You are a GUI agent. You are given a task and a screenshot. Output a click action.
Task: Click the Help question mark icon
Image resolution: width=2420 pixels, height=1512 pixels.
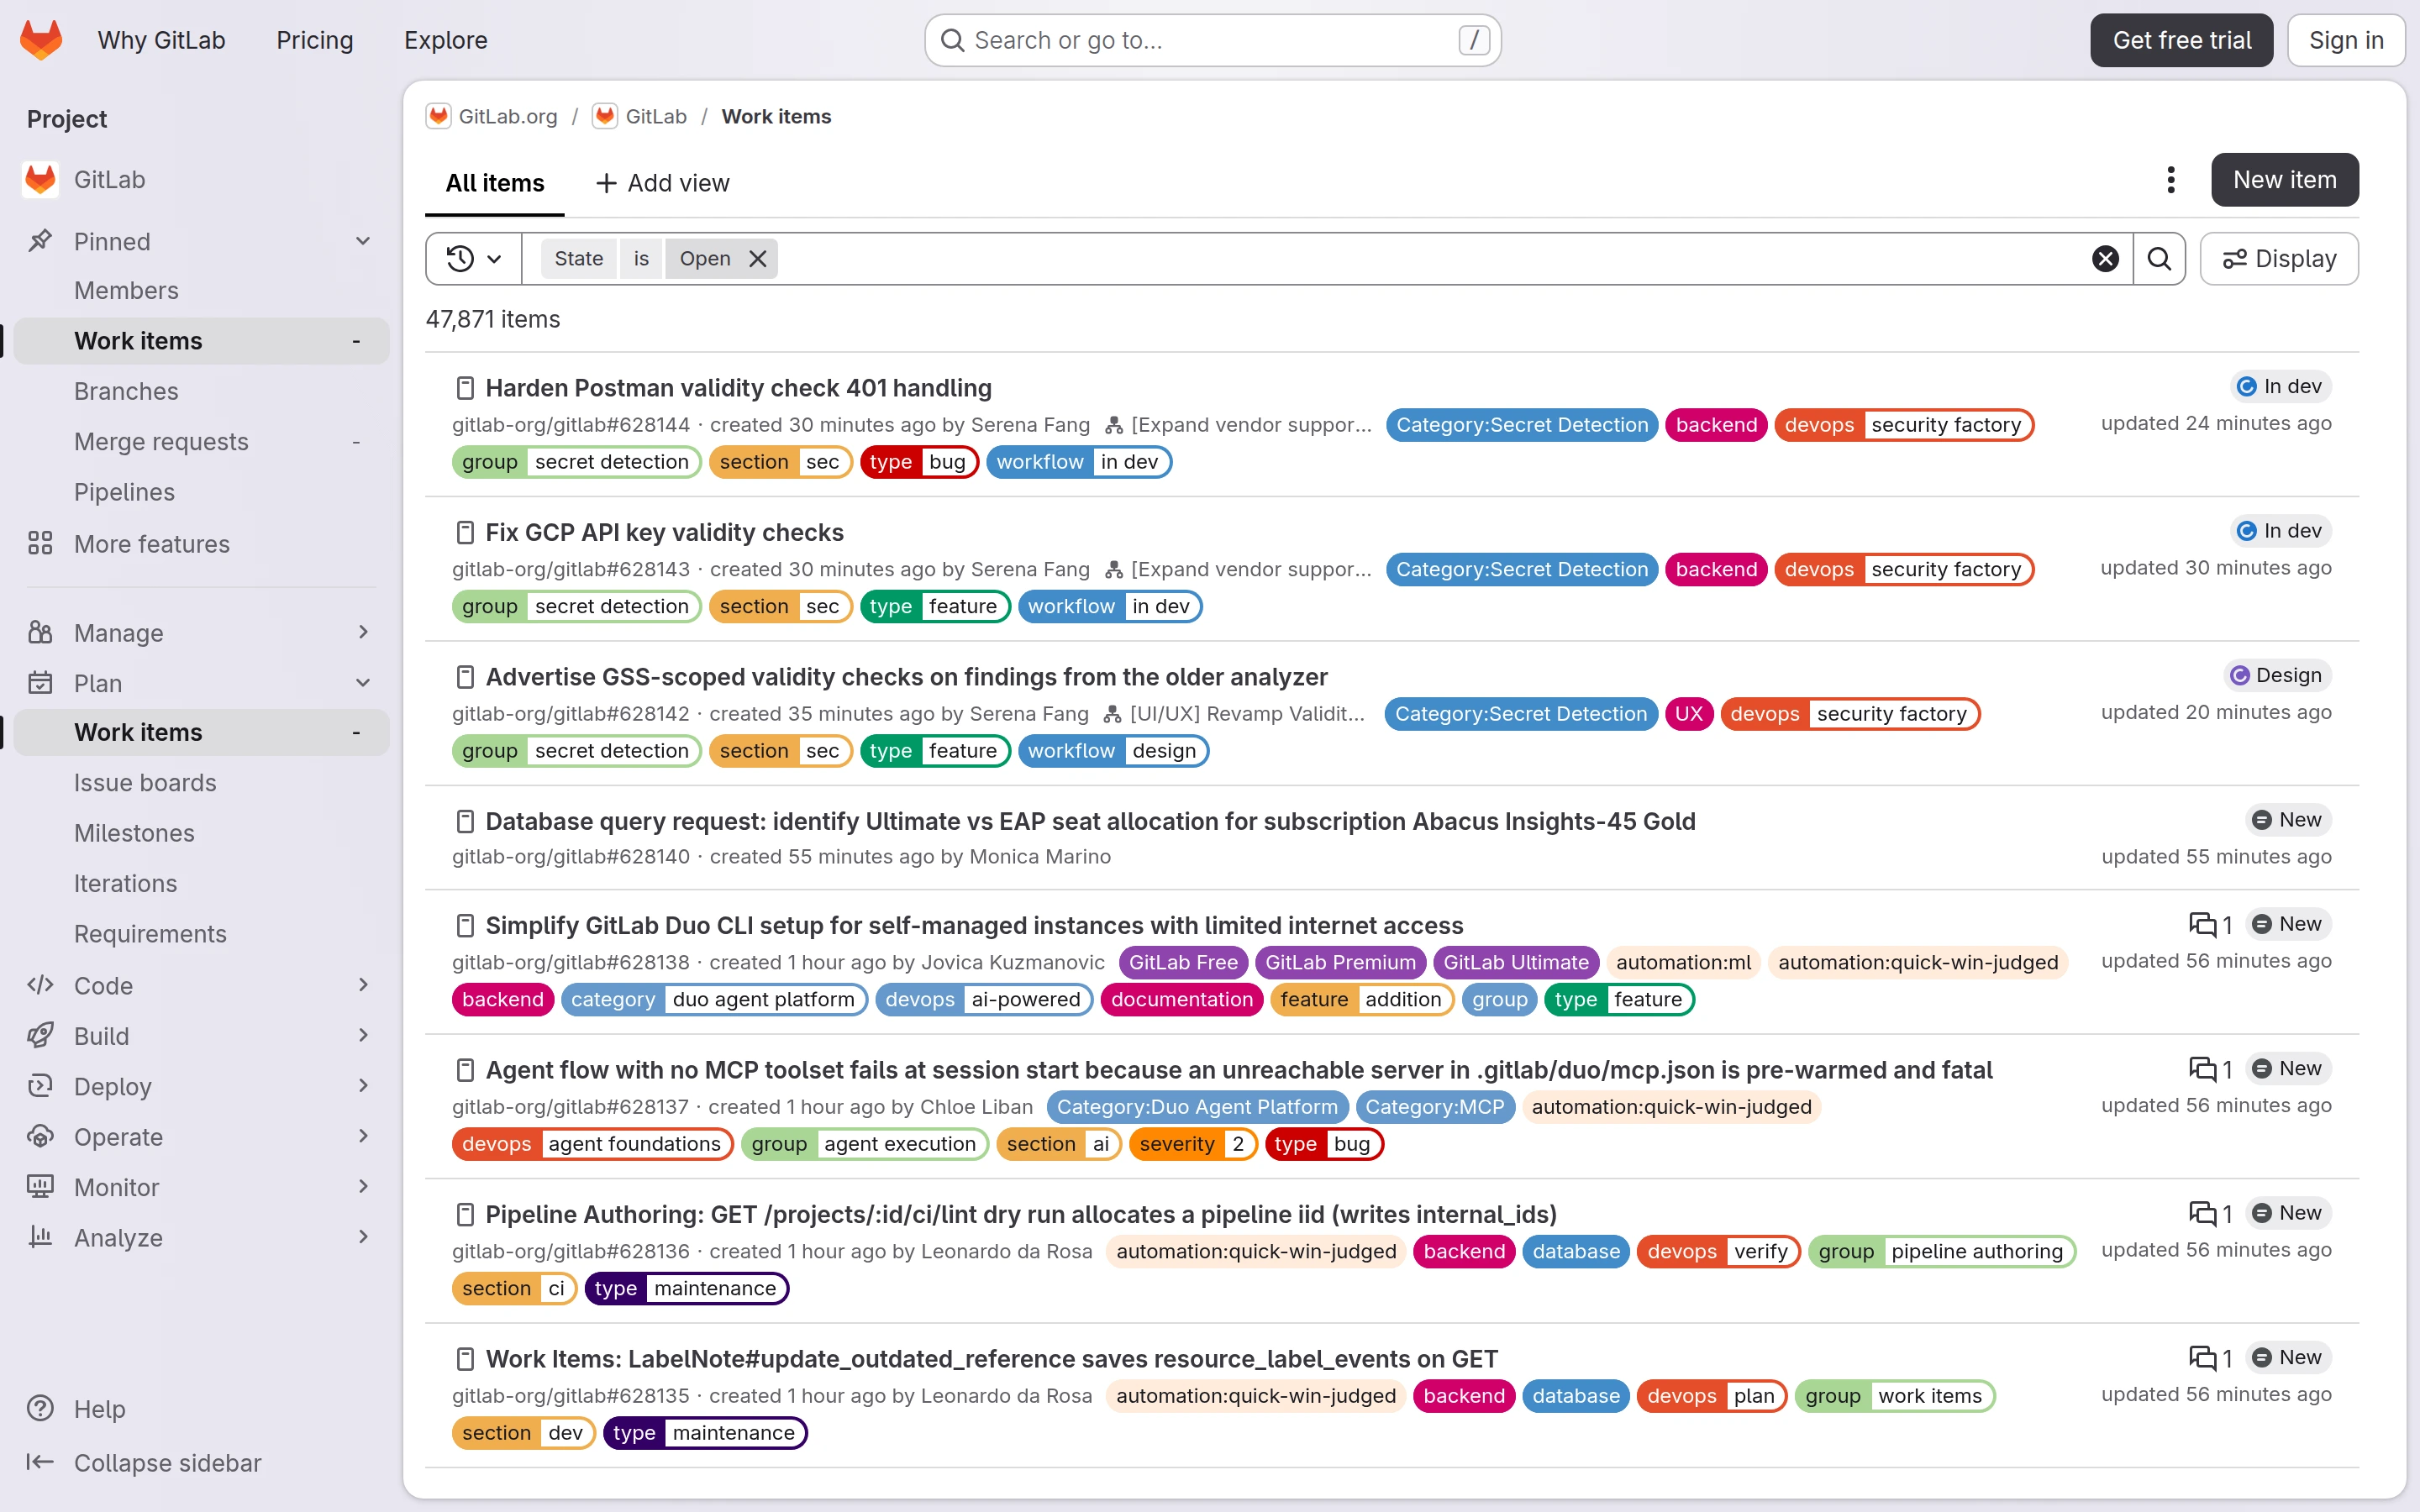[x=40, y=1408]
